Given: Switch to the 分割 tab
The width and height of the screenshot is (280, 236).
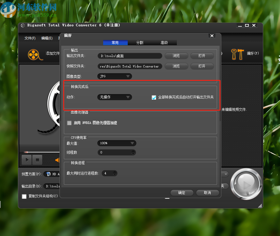Looking at the screenshot, I should click(140, 42).
